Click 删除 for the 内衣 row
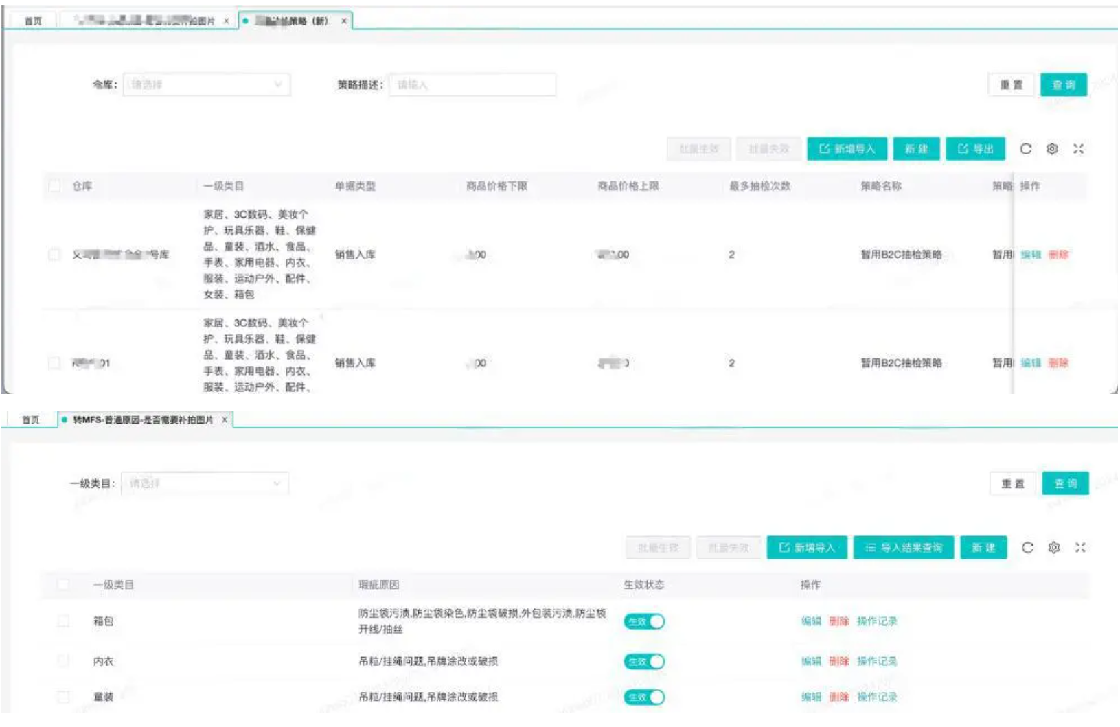The height and width of the screenshot is (727, 1120). coord(838,660)
